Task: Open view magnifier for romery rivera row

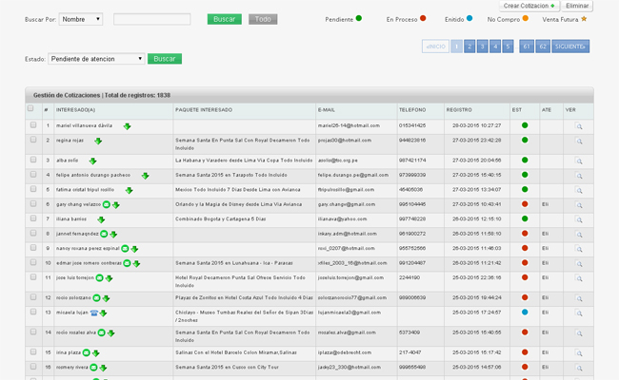Action: [578, 367]
